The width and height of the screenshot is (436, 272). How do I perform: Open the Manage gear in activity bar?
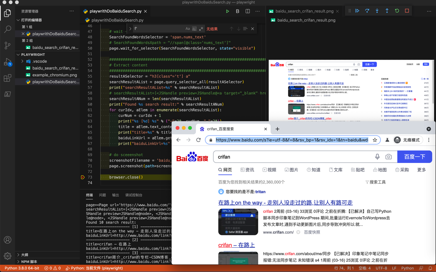pos(7,256)
